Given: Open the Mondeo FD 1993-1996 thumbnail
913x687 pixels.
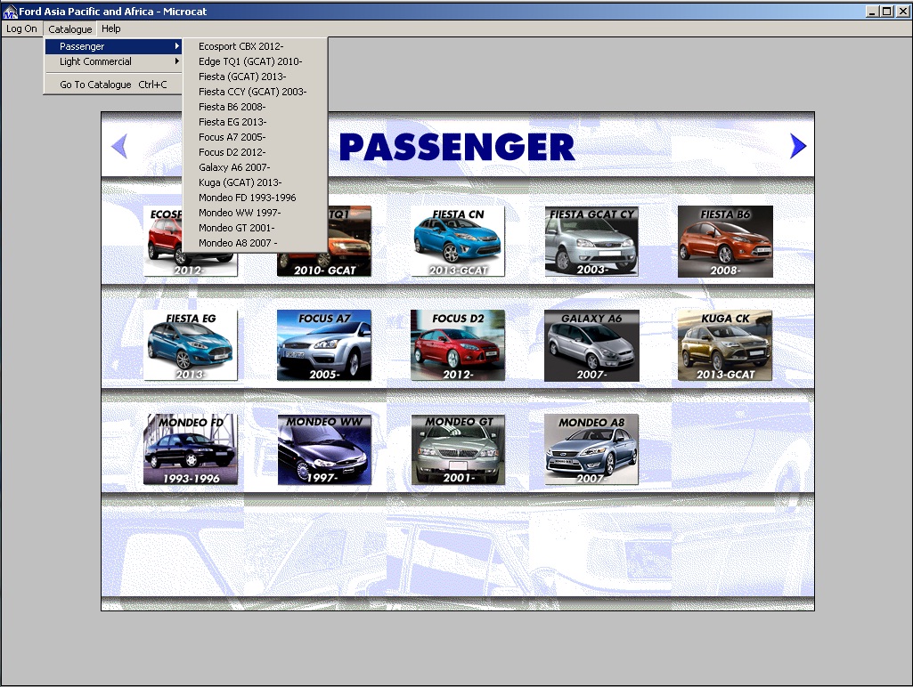Looking at the screenshot, I should click(191, 449).
